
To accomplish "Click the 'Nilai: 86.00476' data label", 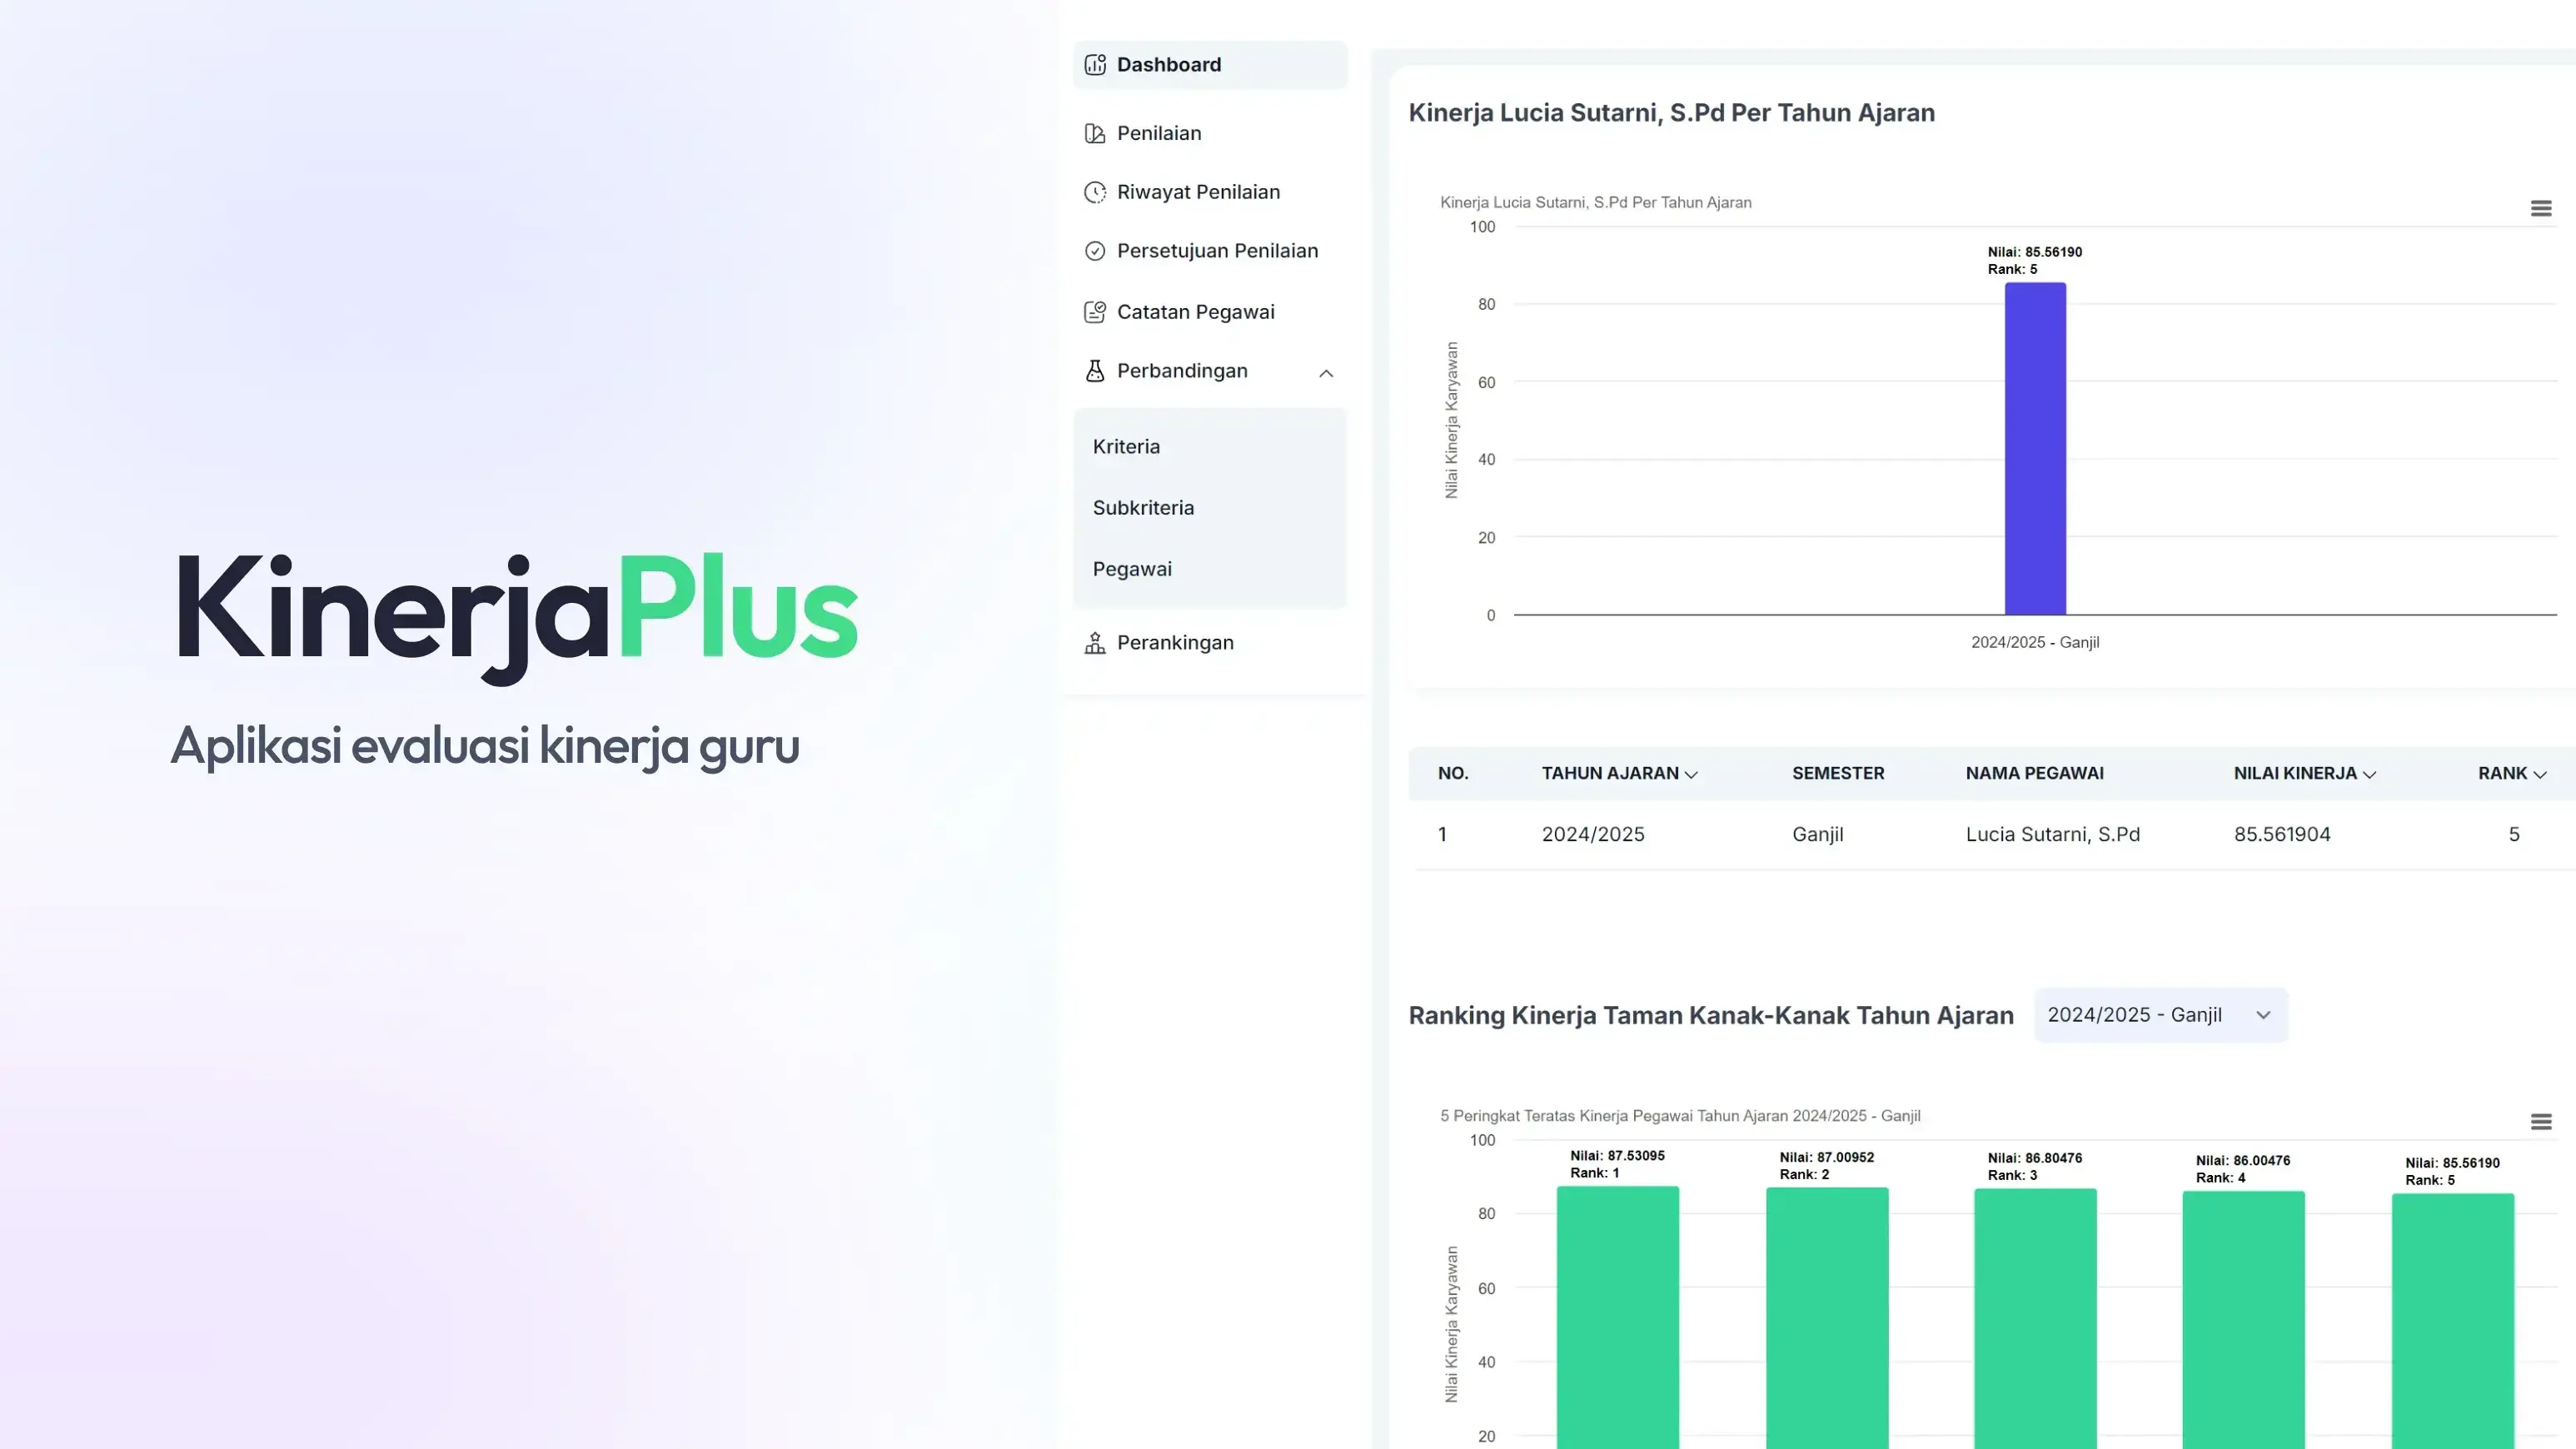I will (x=2242, y=1161).
